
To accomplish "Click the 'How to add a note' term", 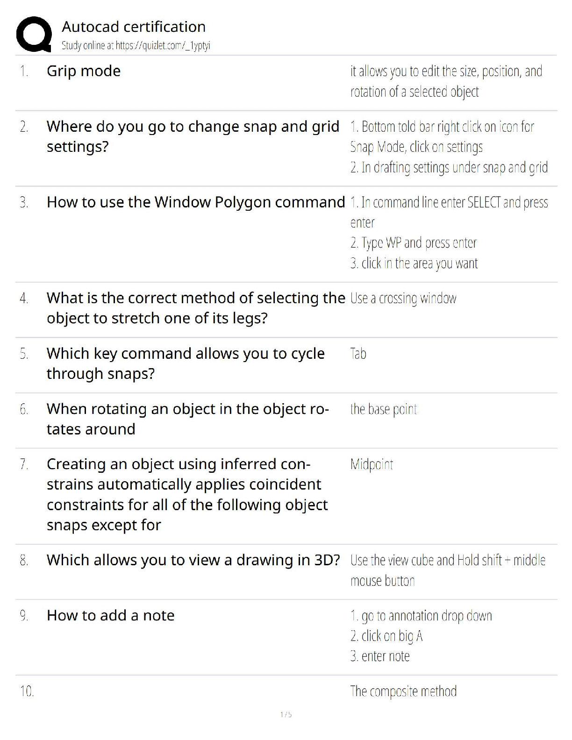I will [x=110, y=616].
